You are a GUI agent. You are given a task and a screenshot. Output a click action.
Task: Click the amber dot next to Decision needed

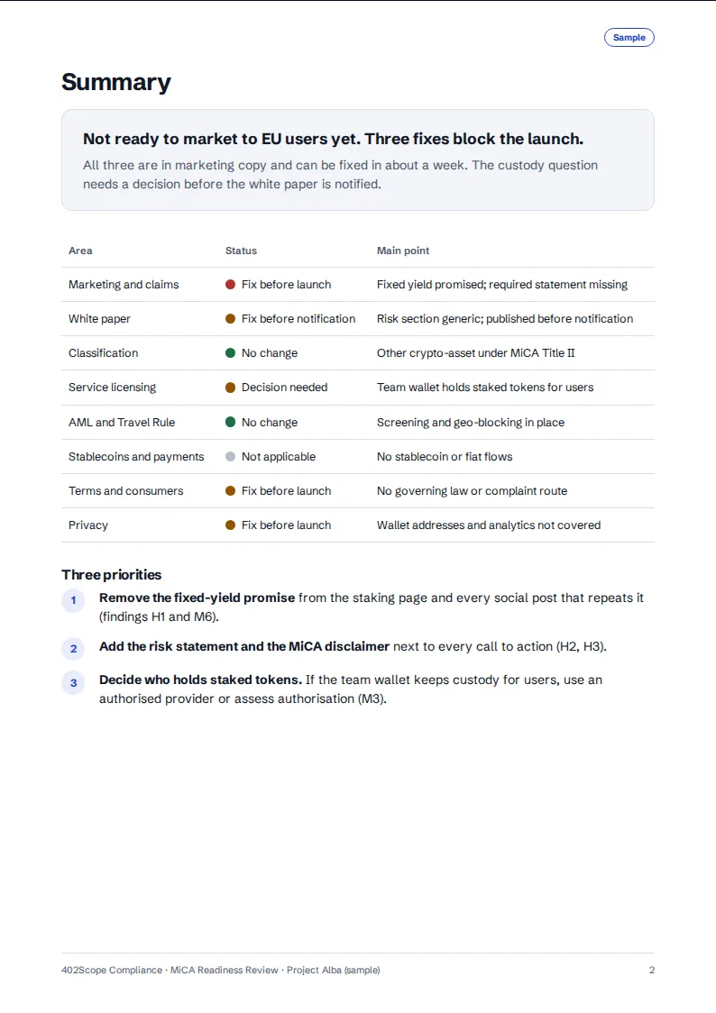(230, 387)
